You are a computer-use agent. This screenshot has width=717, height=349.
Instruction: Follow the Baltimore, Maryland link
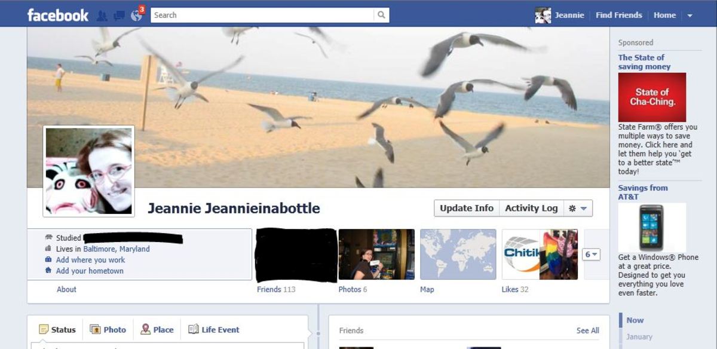(117, 249)
